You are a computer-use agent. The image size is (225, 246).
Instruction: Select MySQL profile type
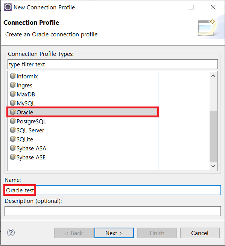[x=26, y=103]
